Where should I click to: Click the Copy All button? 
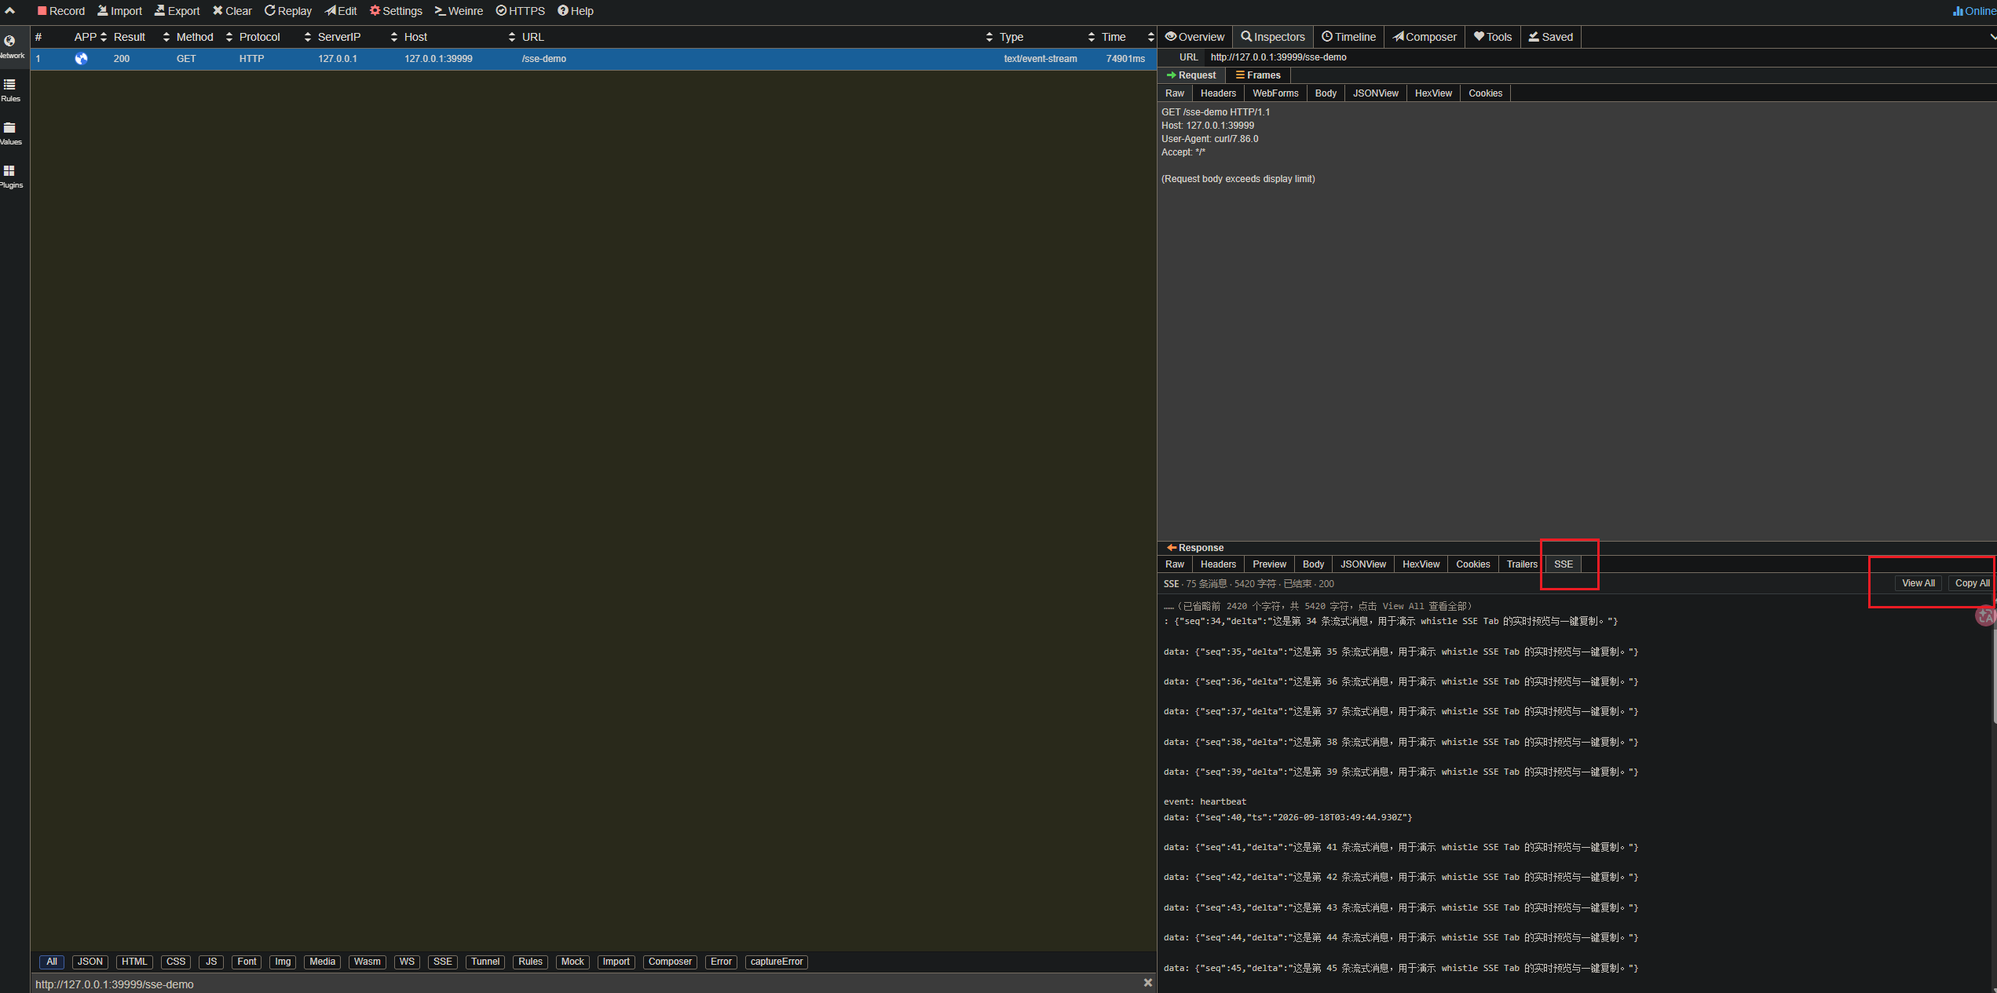point(1972,583)
